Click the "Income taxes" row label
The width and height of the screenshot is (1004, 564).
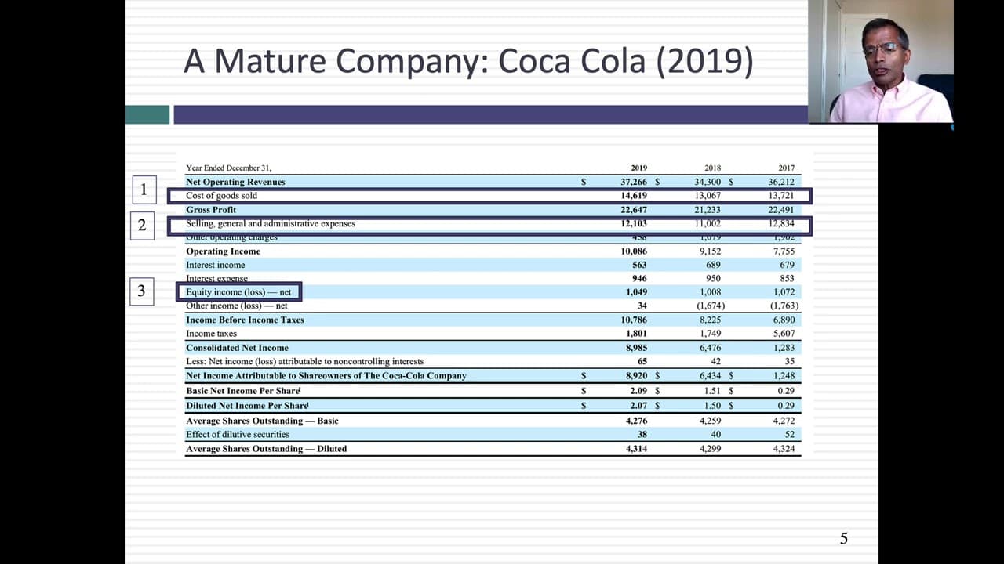point(211,334)
